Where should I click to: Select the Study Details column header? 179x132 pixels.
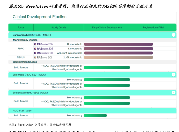(59, 28)
